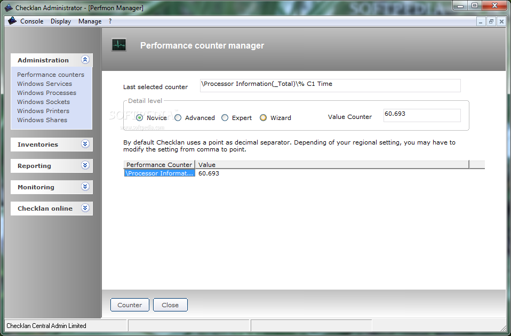
Task: Minimize the Checklan Administrator window
Action: (460, 5)
